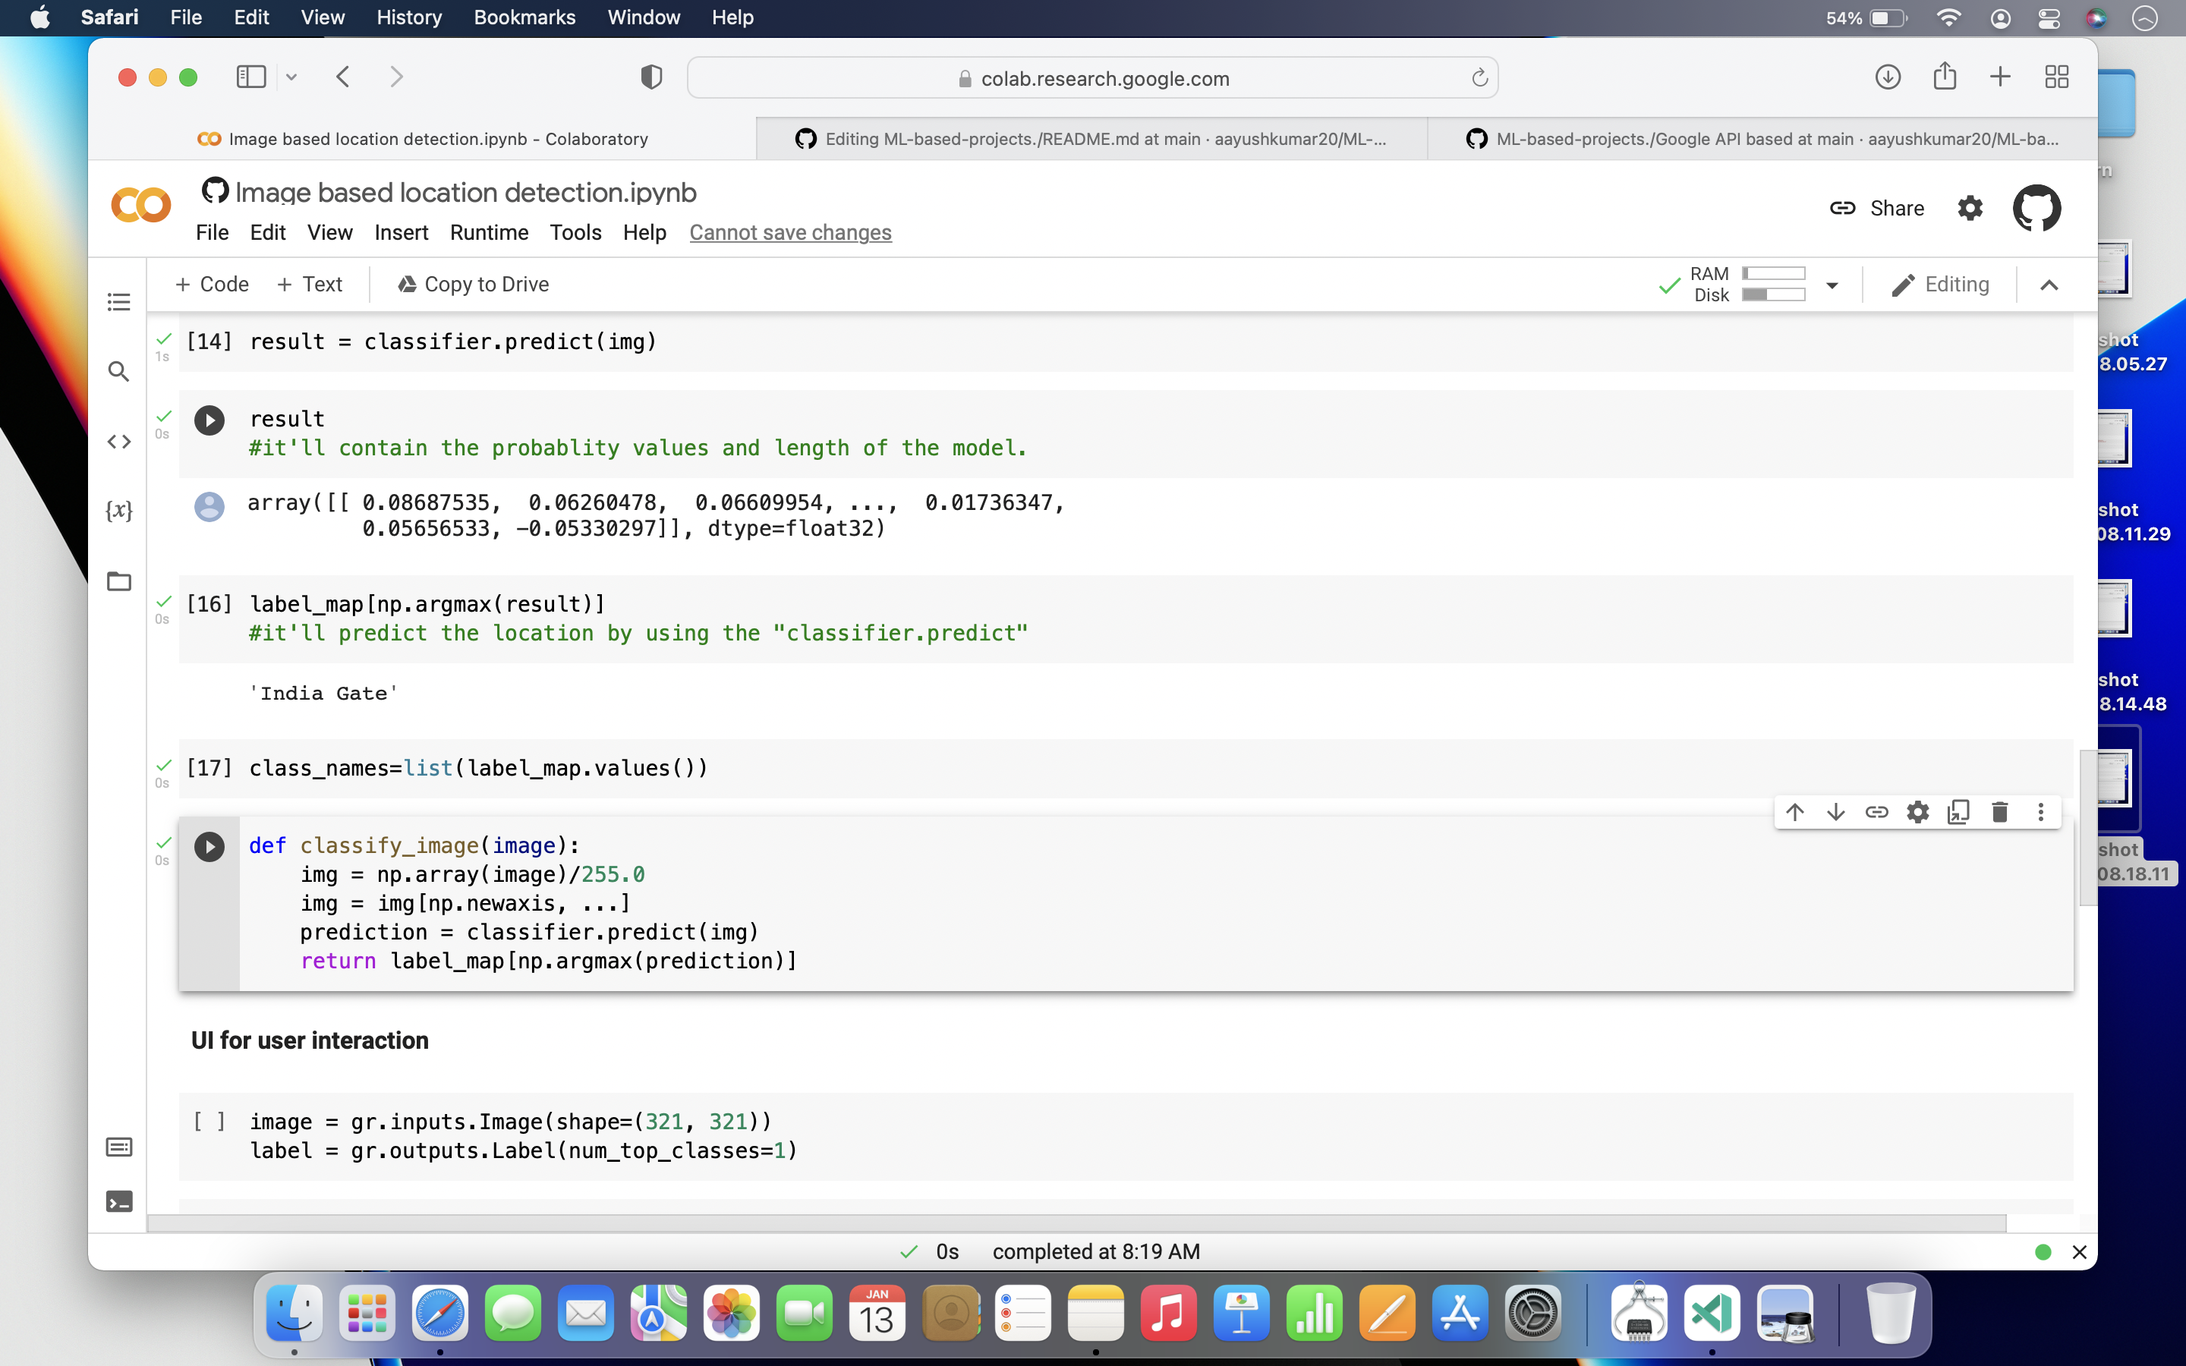This screenshot has width=2186, height=1366.
Task: Open Colab settings gear in header
Action: pos(1970,209)
